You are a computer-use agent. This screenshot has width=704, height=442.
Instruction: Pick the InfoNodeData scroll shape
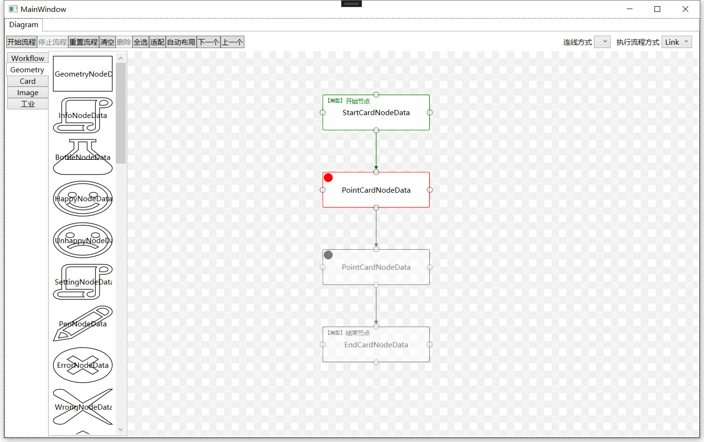click(83, 115)
